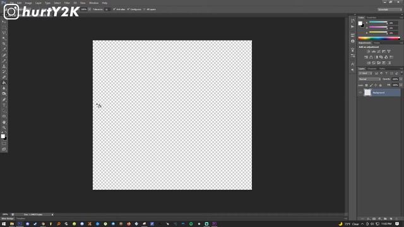Click the Tolerance input field
404x227 pixels.
107,9
